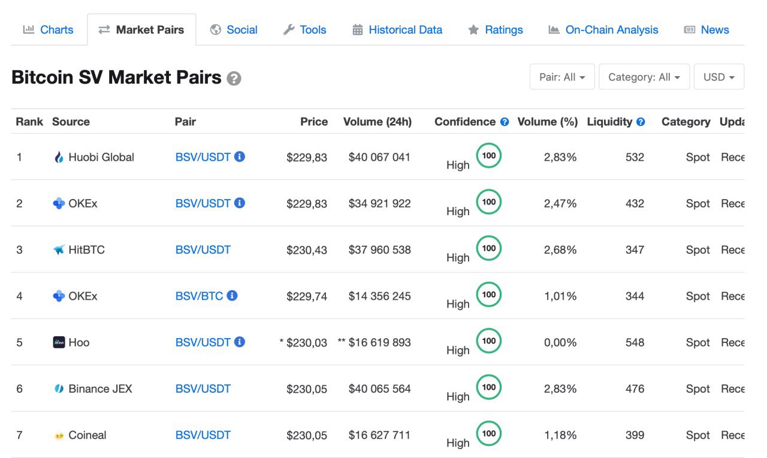
Task: Sort by the Rank column header
Action: click(29, 122)
